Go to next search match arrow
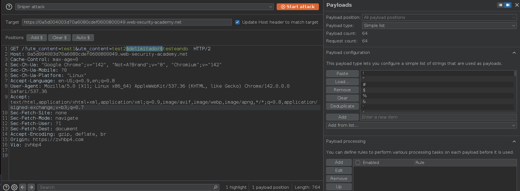The height and width of the screenshot is (191, 520). (x=31, y=187)
